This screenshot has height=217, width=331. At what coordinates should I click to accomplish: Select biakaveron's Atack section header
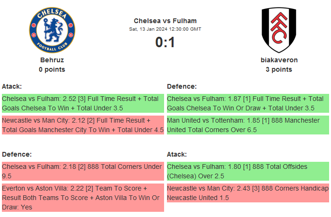tap(177, 154)
